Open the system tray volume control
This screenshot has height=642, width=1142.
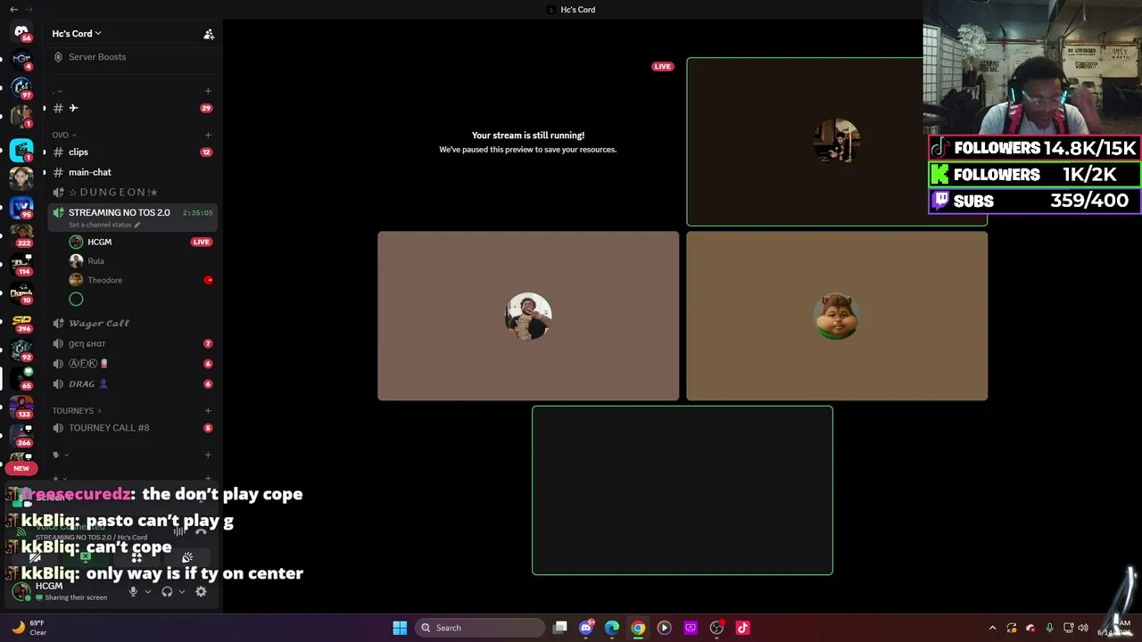click(x=1085, y=628)
